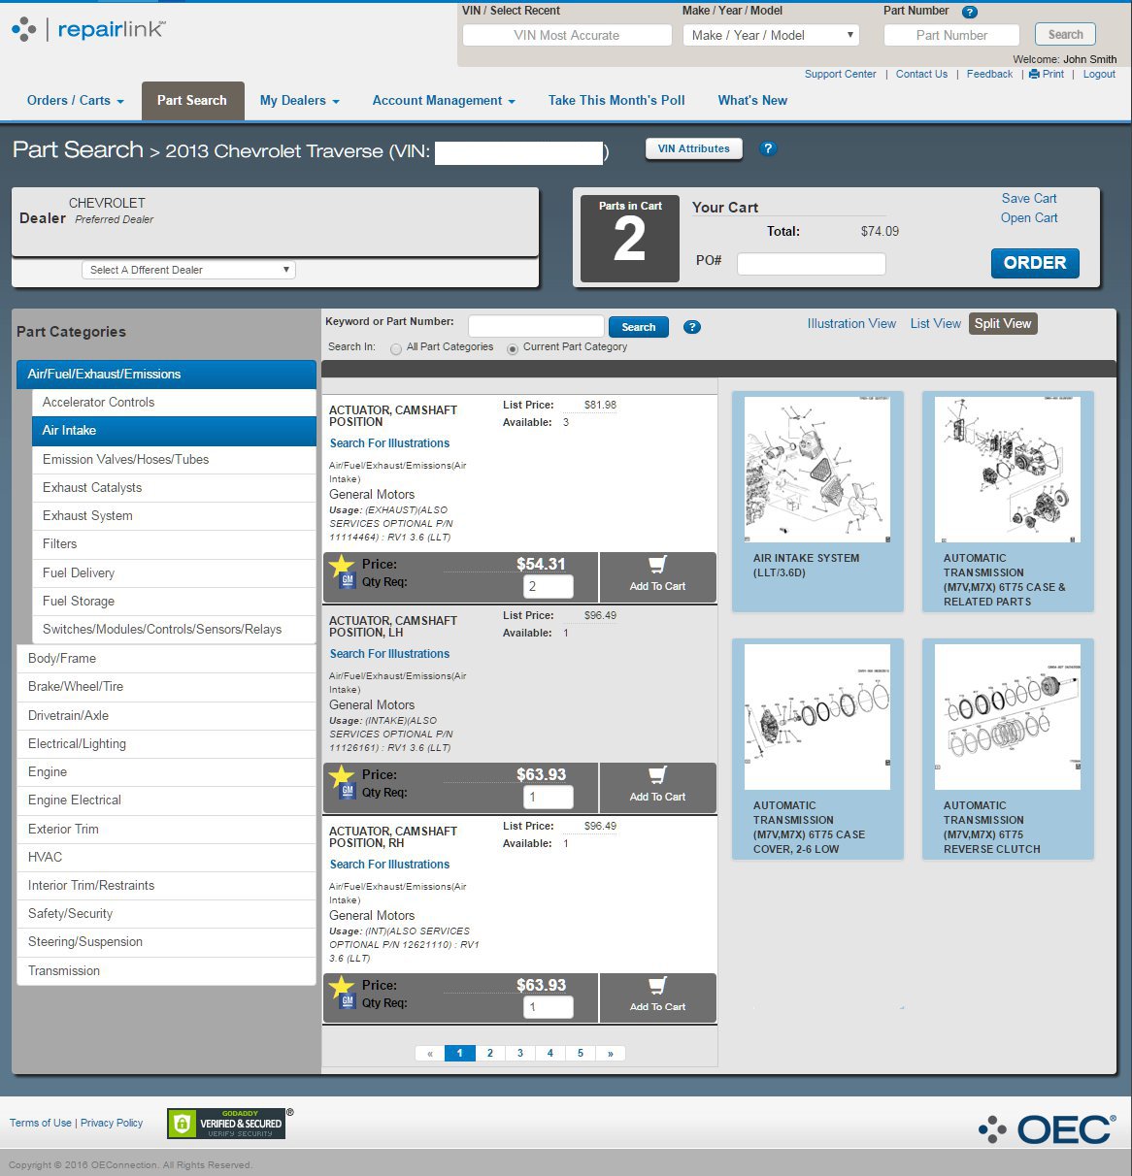The width and height of the screenshot is (1132, 1176).
Task: Select Emission Valves/Hoses/Tubes subcategory
Action: 174,459
